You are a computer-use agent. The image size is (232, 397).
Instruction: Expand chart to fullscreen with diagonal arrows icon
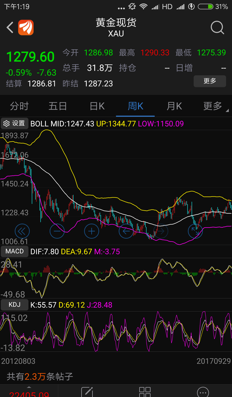coord(195,231)
